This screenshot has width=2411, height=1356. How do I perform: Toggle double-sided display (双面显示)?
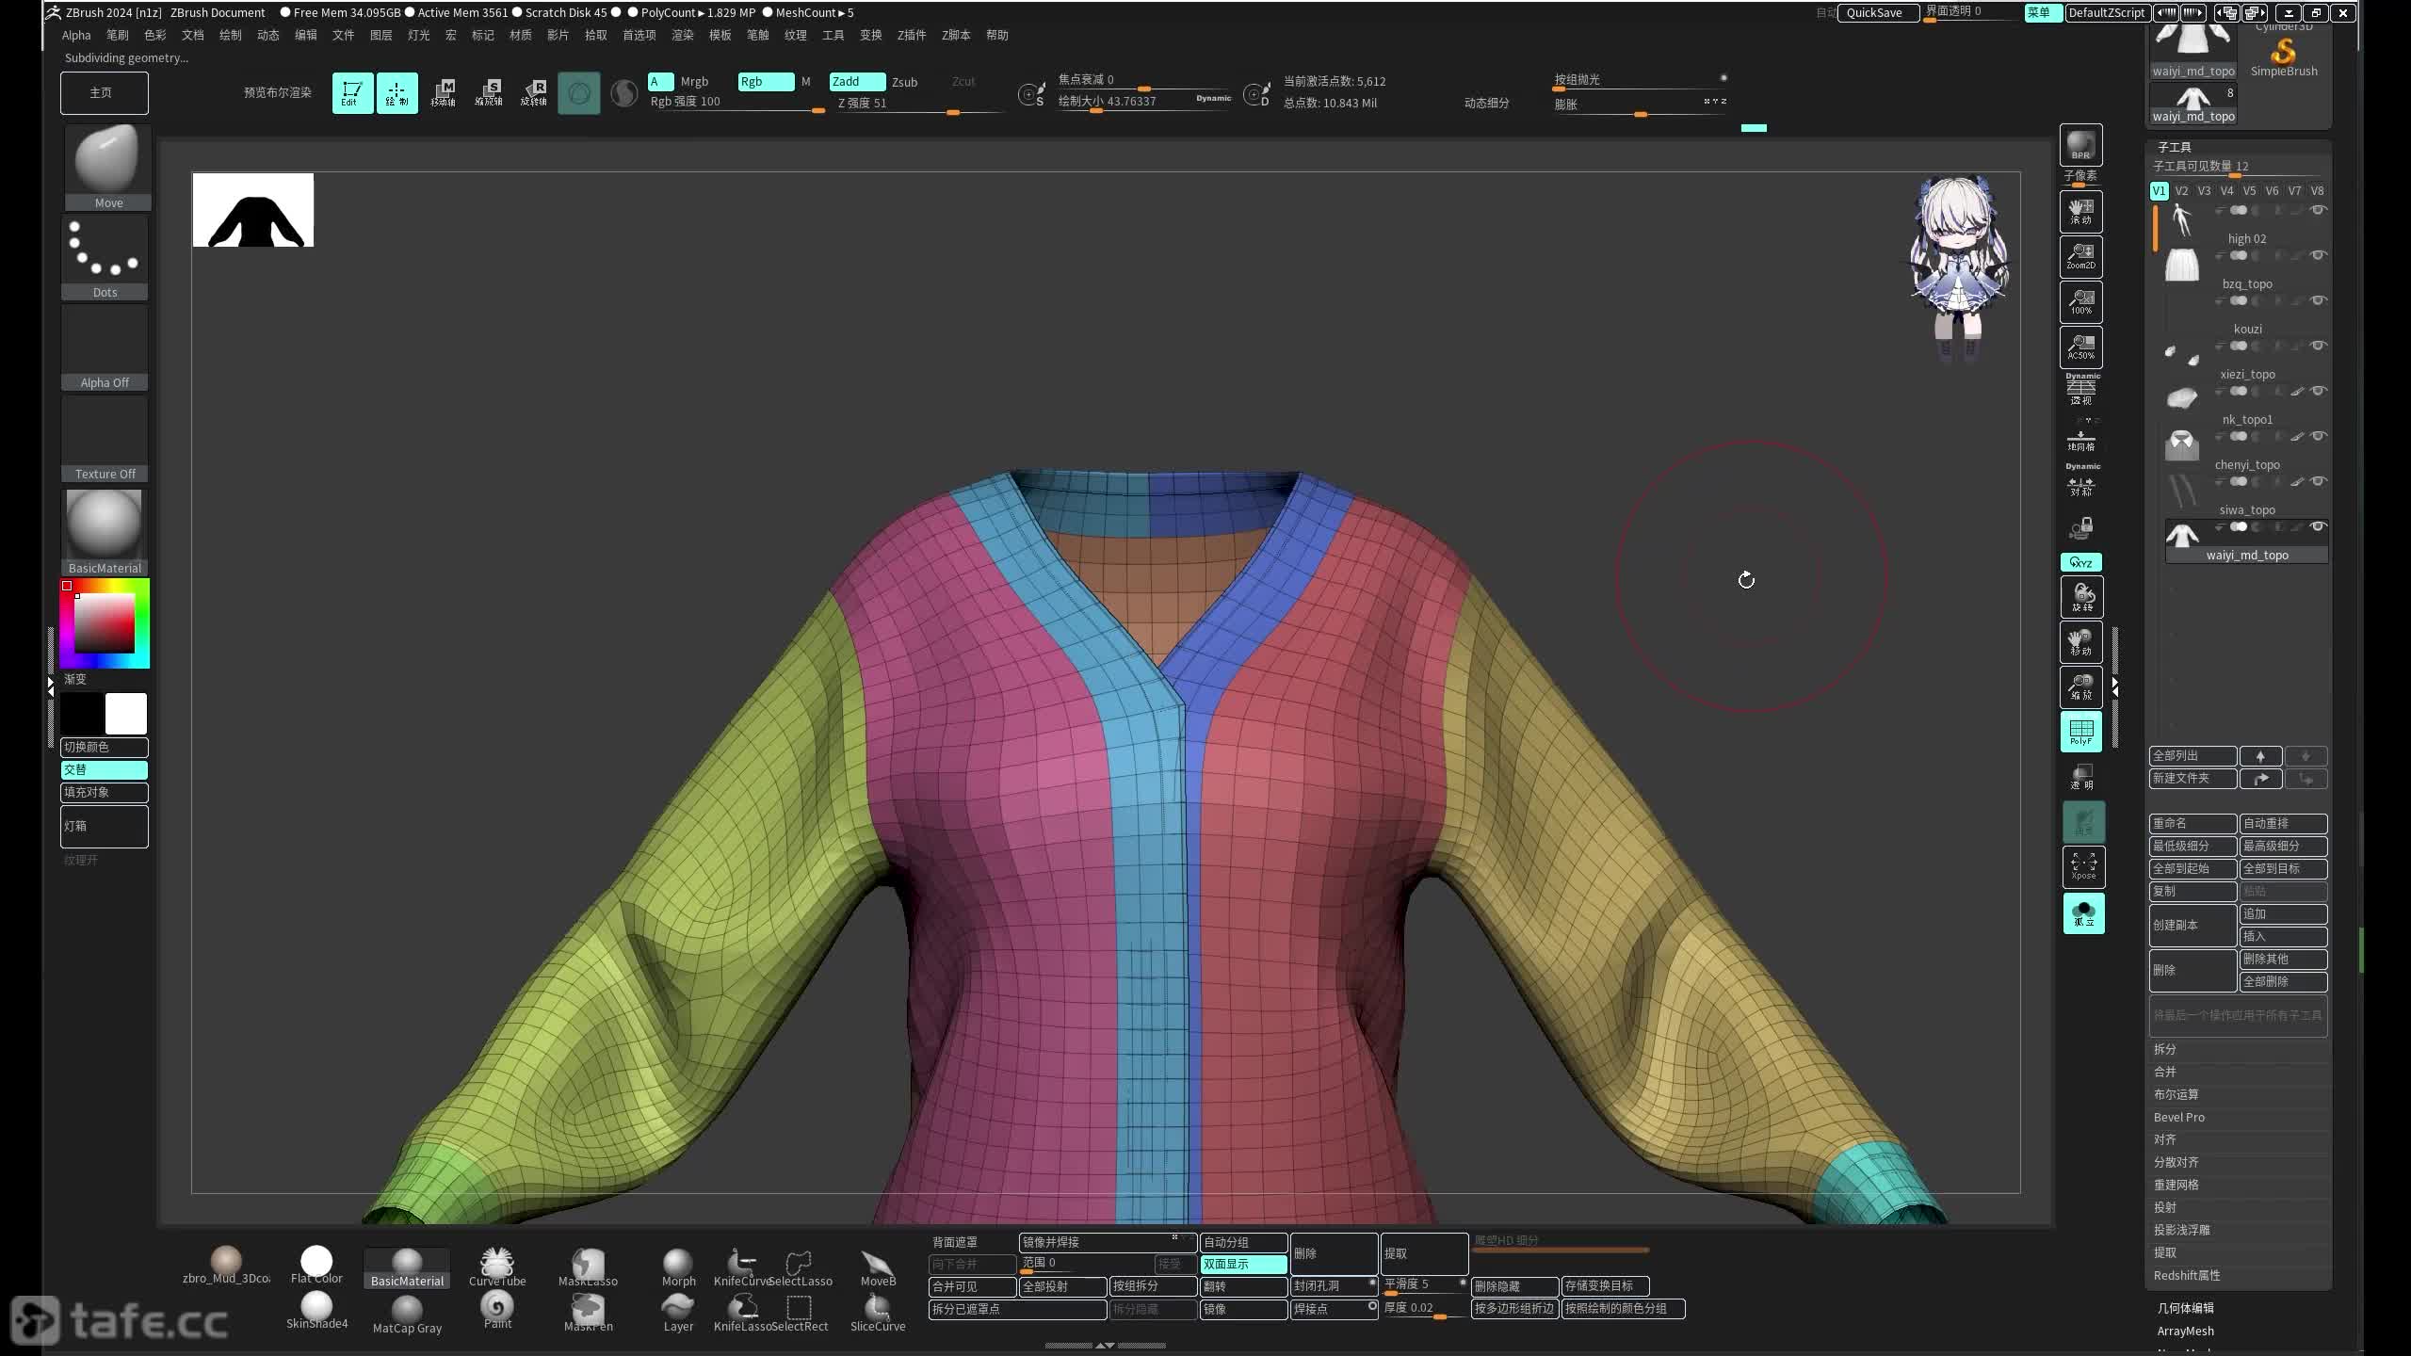pyautogui.click(x=1243, y=1264)
